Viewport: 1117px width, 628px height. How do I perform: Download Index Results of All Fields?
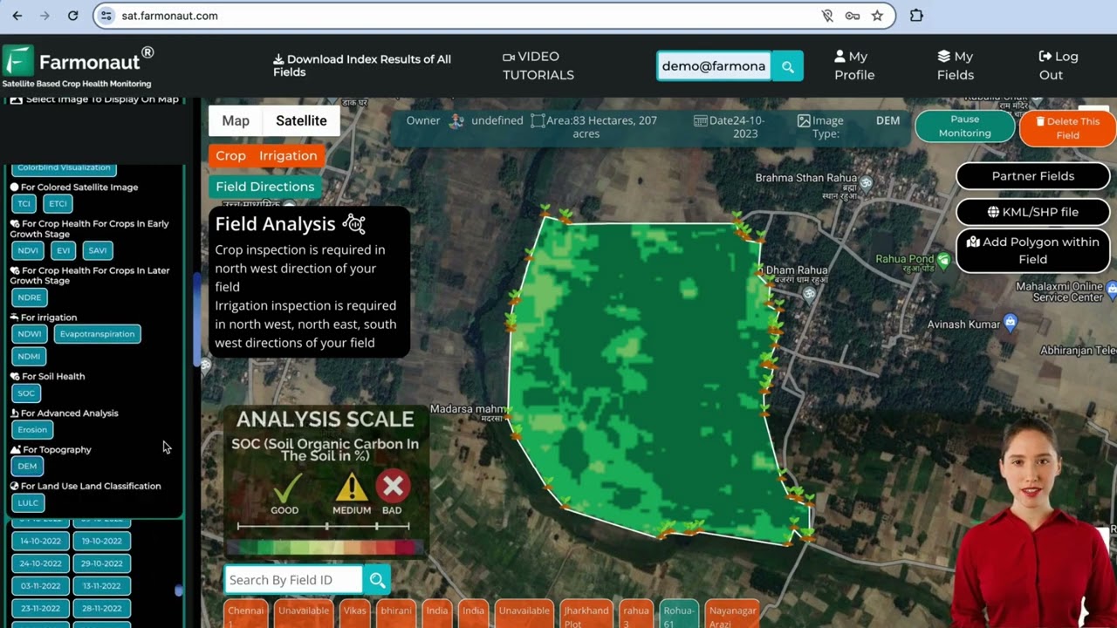[x=362, y=65]
